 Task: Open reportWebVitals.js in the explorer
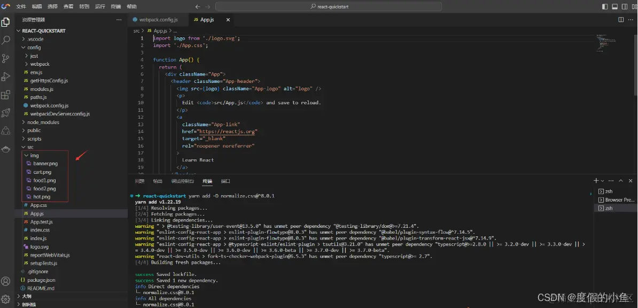coord(72,255)
